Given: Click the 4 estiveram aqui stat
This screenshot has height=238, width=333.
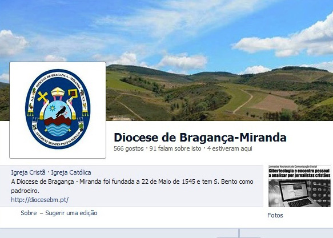Looking at the screenshot, I should [x=230, y=148].
